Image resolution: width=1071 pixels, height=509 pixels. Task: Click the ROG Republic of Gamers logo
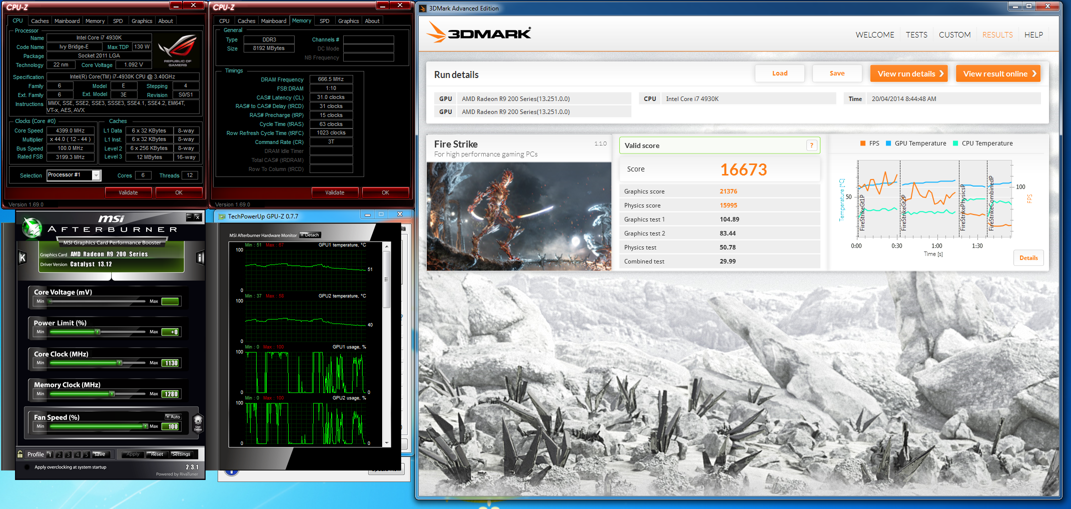178,50
